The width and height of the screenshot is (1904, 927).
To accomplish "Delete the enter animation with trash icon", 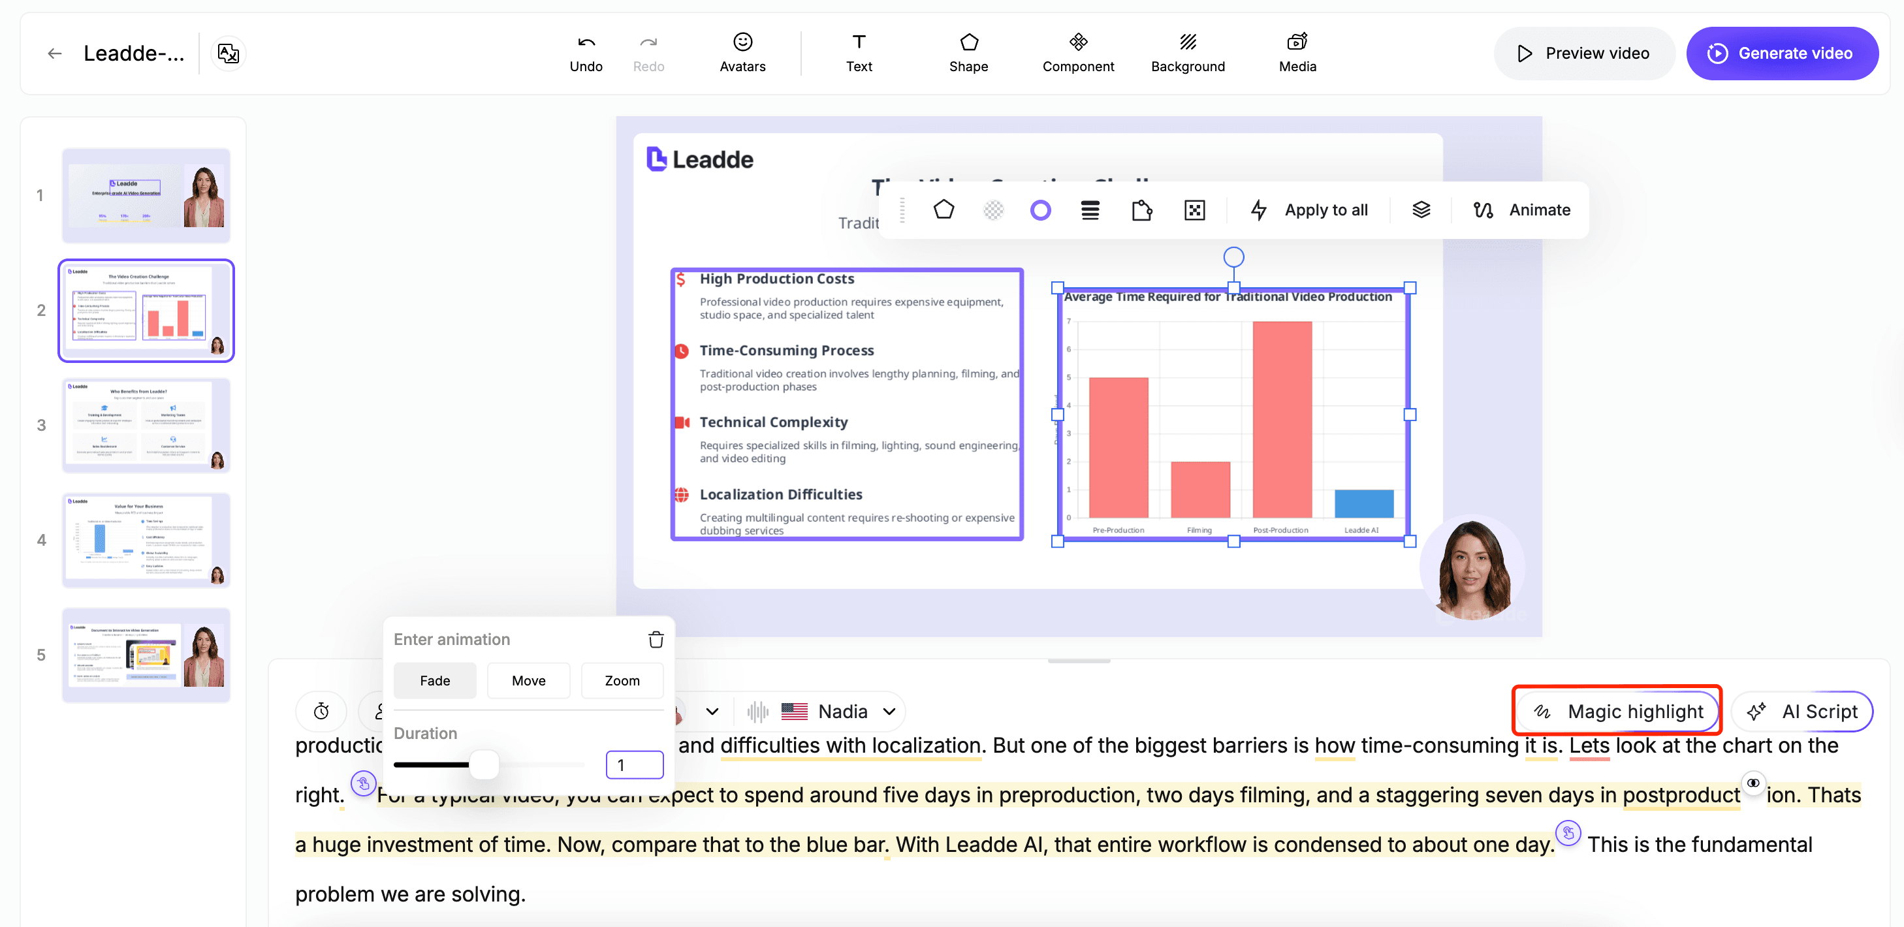I will pyautogui.click(x=655, y=640).
